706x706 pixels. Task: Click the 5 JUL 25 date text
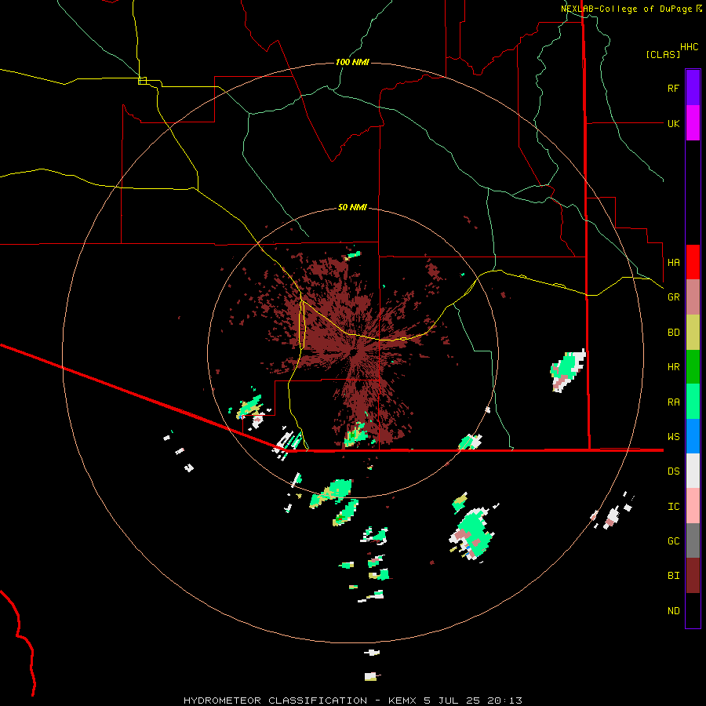point(453,701)
